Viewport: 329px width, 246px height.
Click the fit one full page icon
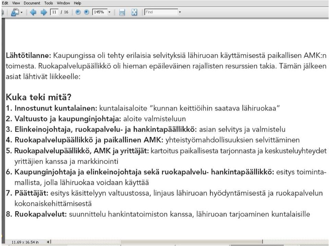tap(134, 12)
